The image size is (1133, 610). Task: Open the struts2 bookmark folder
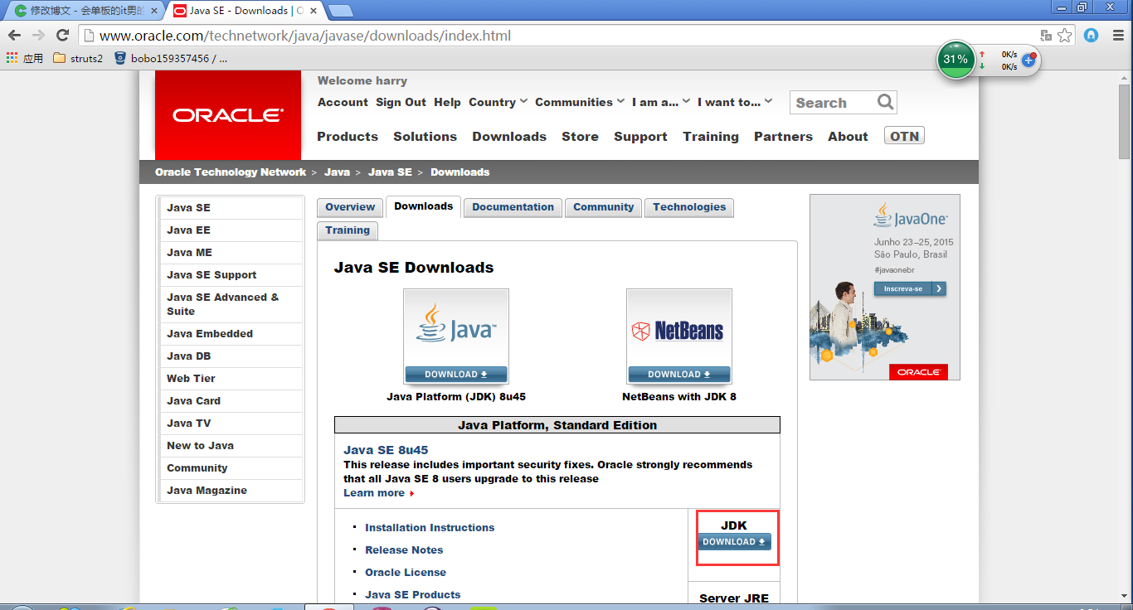click(x=78, y=58)
